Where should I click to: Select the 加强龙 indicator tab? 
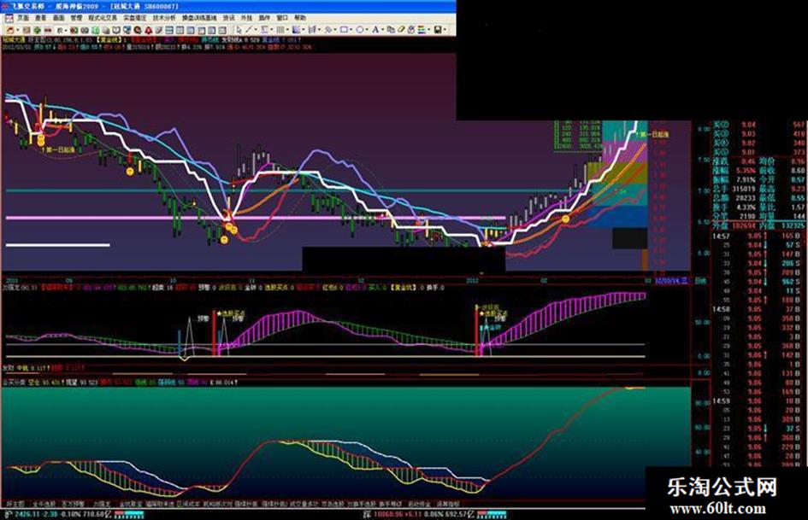tap(102, 504)
